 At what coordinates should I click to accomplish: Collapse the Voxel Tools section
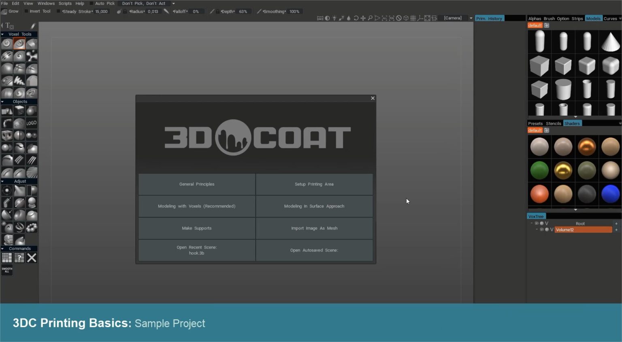tap(3, 34)
